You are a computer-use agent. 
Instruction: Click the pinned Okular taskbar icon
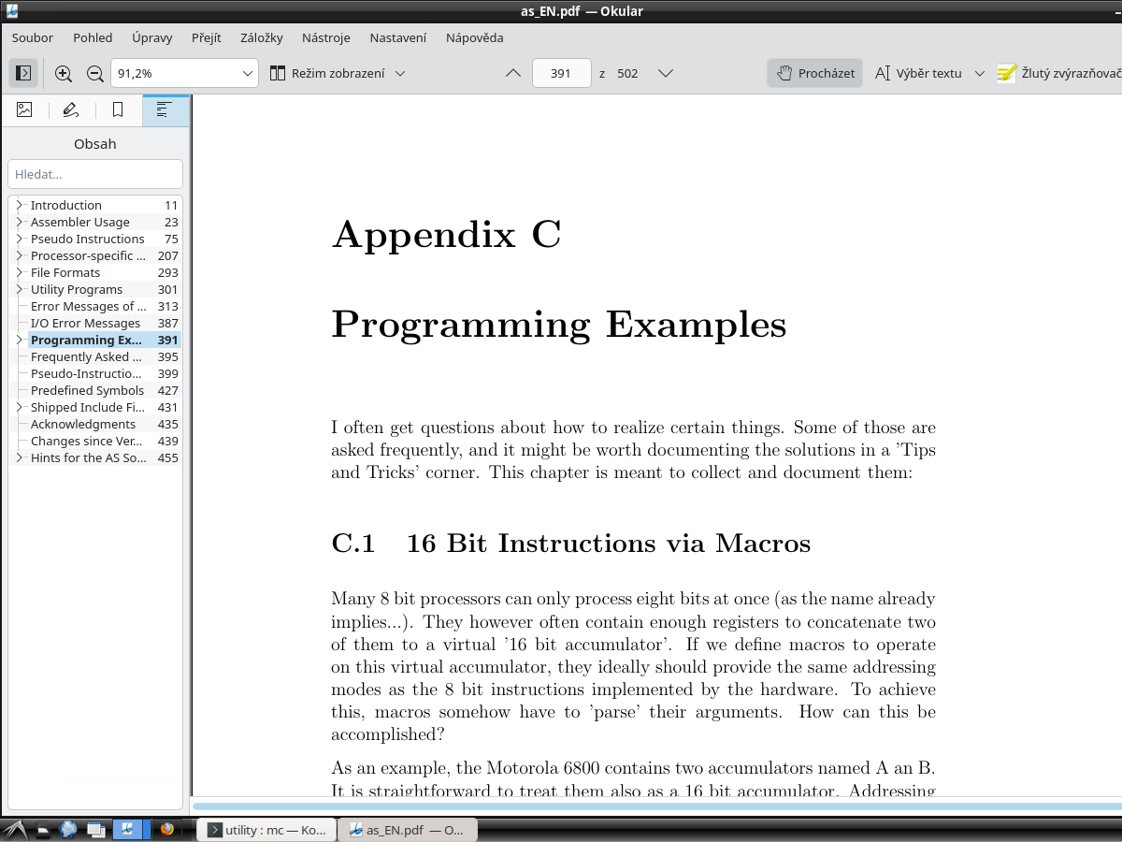[126, 829]
